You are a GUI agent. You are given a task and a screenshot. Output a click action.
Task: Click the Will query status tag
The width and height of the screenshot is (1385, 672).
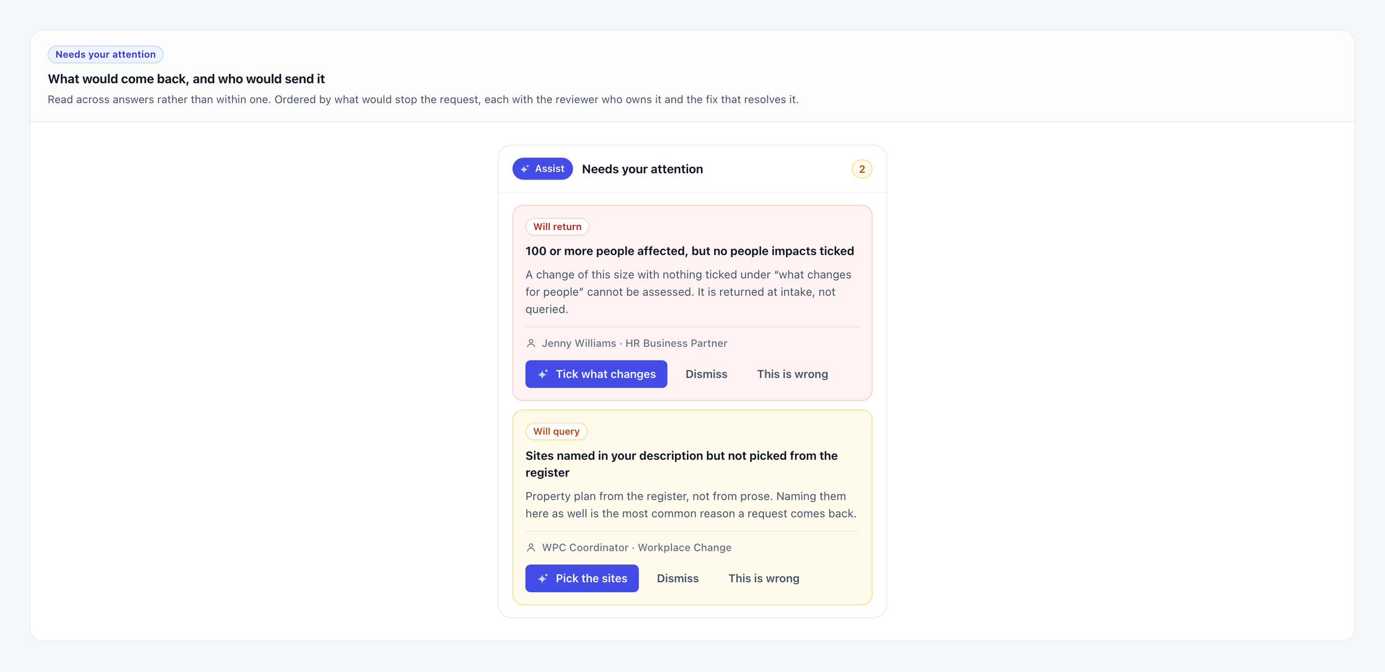point(556,432)
